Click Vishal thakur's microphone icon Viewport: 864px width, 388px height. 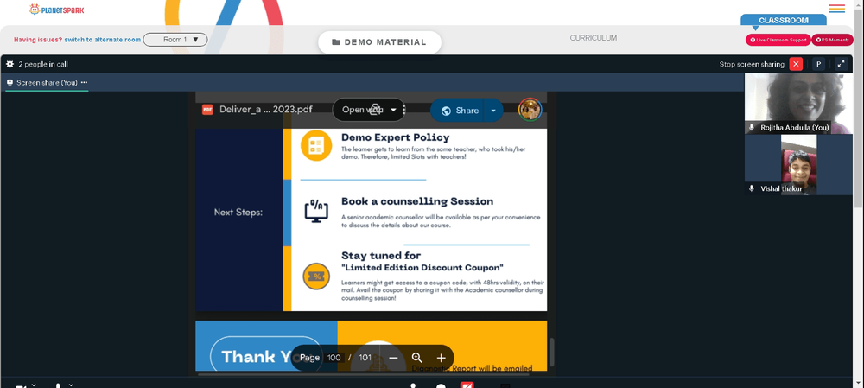point(751,188)
